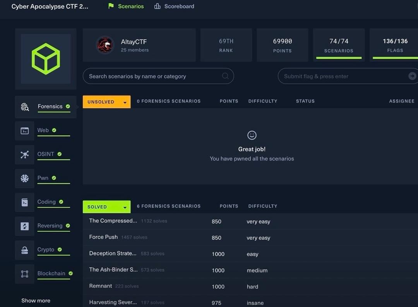This screenshot has height=307, width=418.
Task: Open the Harvesting Sever... scenario
Action: tap(113, 302)
